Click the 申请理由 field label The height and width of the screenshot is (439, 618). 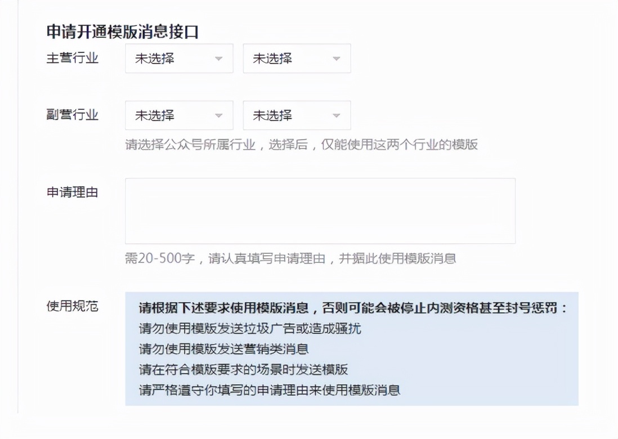(x=72, y=192)
